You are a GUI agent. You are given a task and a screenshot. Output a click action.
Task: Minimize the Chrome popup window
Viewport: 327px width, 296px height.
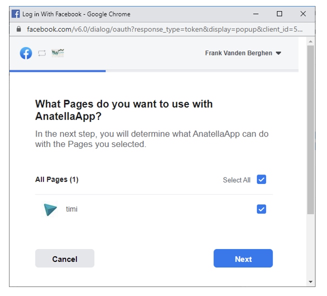[x=255, y=14]
